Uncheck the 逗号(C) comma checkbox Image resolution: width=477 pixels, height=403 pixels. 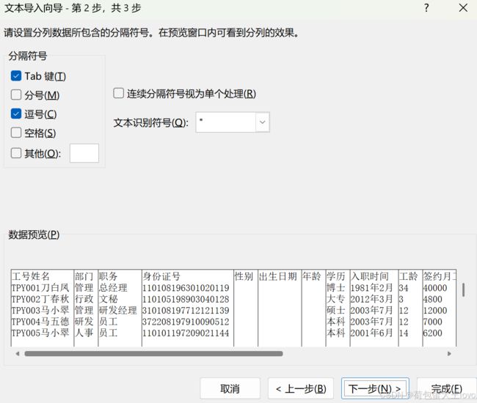[16, 114]
